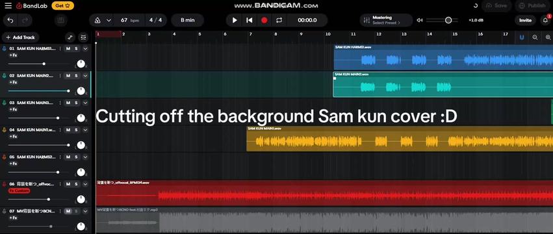This screenshot has height=234, width=553.
Task: Click track 04 microphone icon
Action: click(x=5, y=130)
